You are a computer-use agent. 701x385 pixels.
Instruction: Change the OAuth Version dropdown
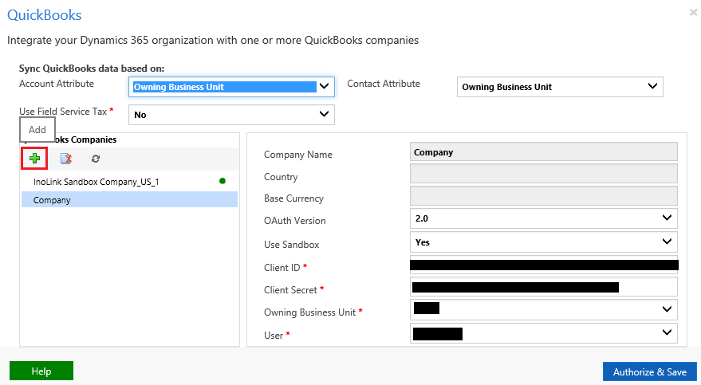click(x=544, y=218)
